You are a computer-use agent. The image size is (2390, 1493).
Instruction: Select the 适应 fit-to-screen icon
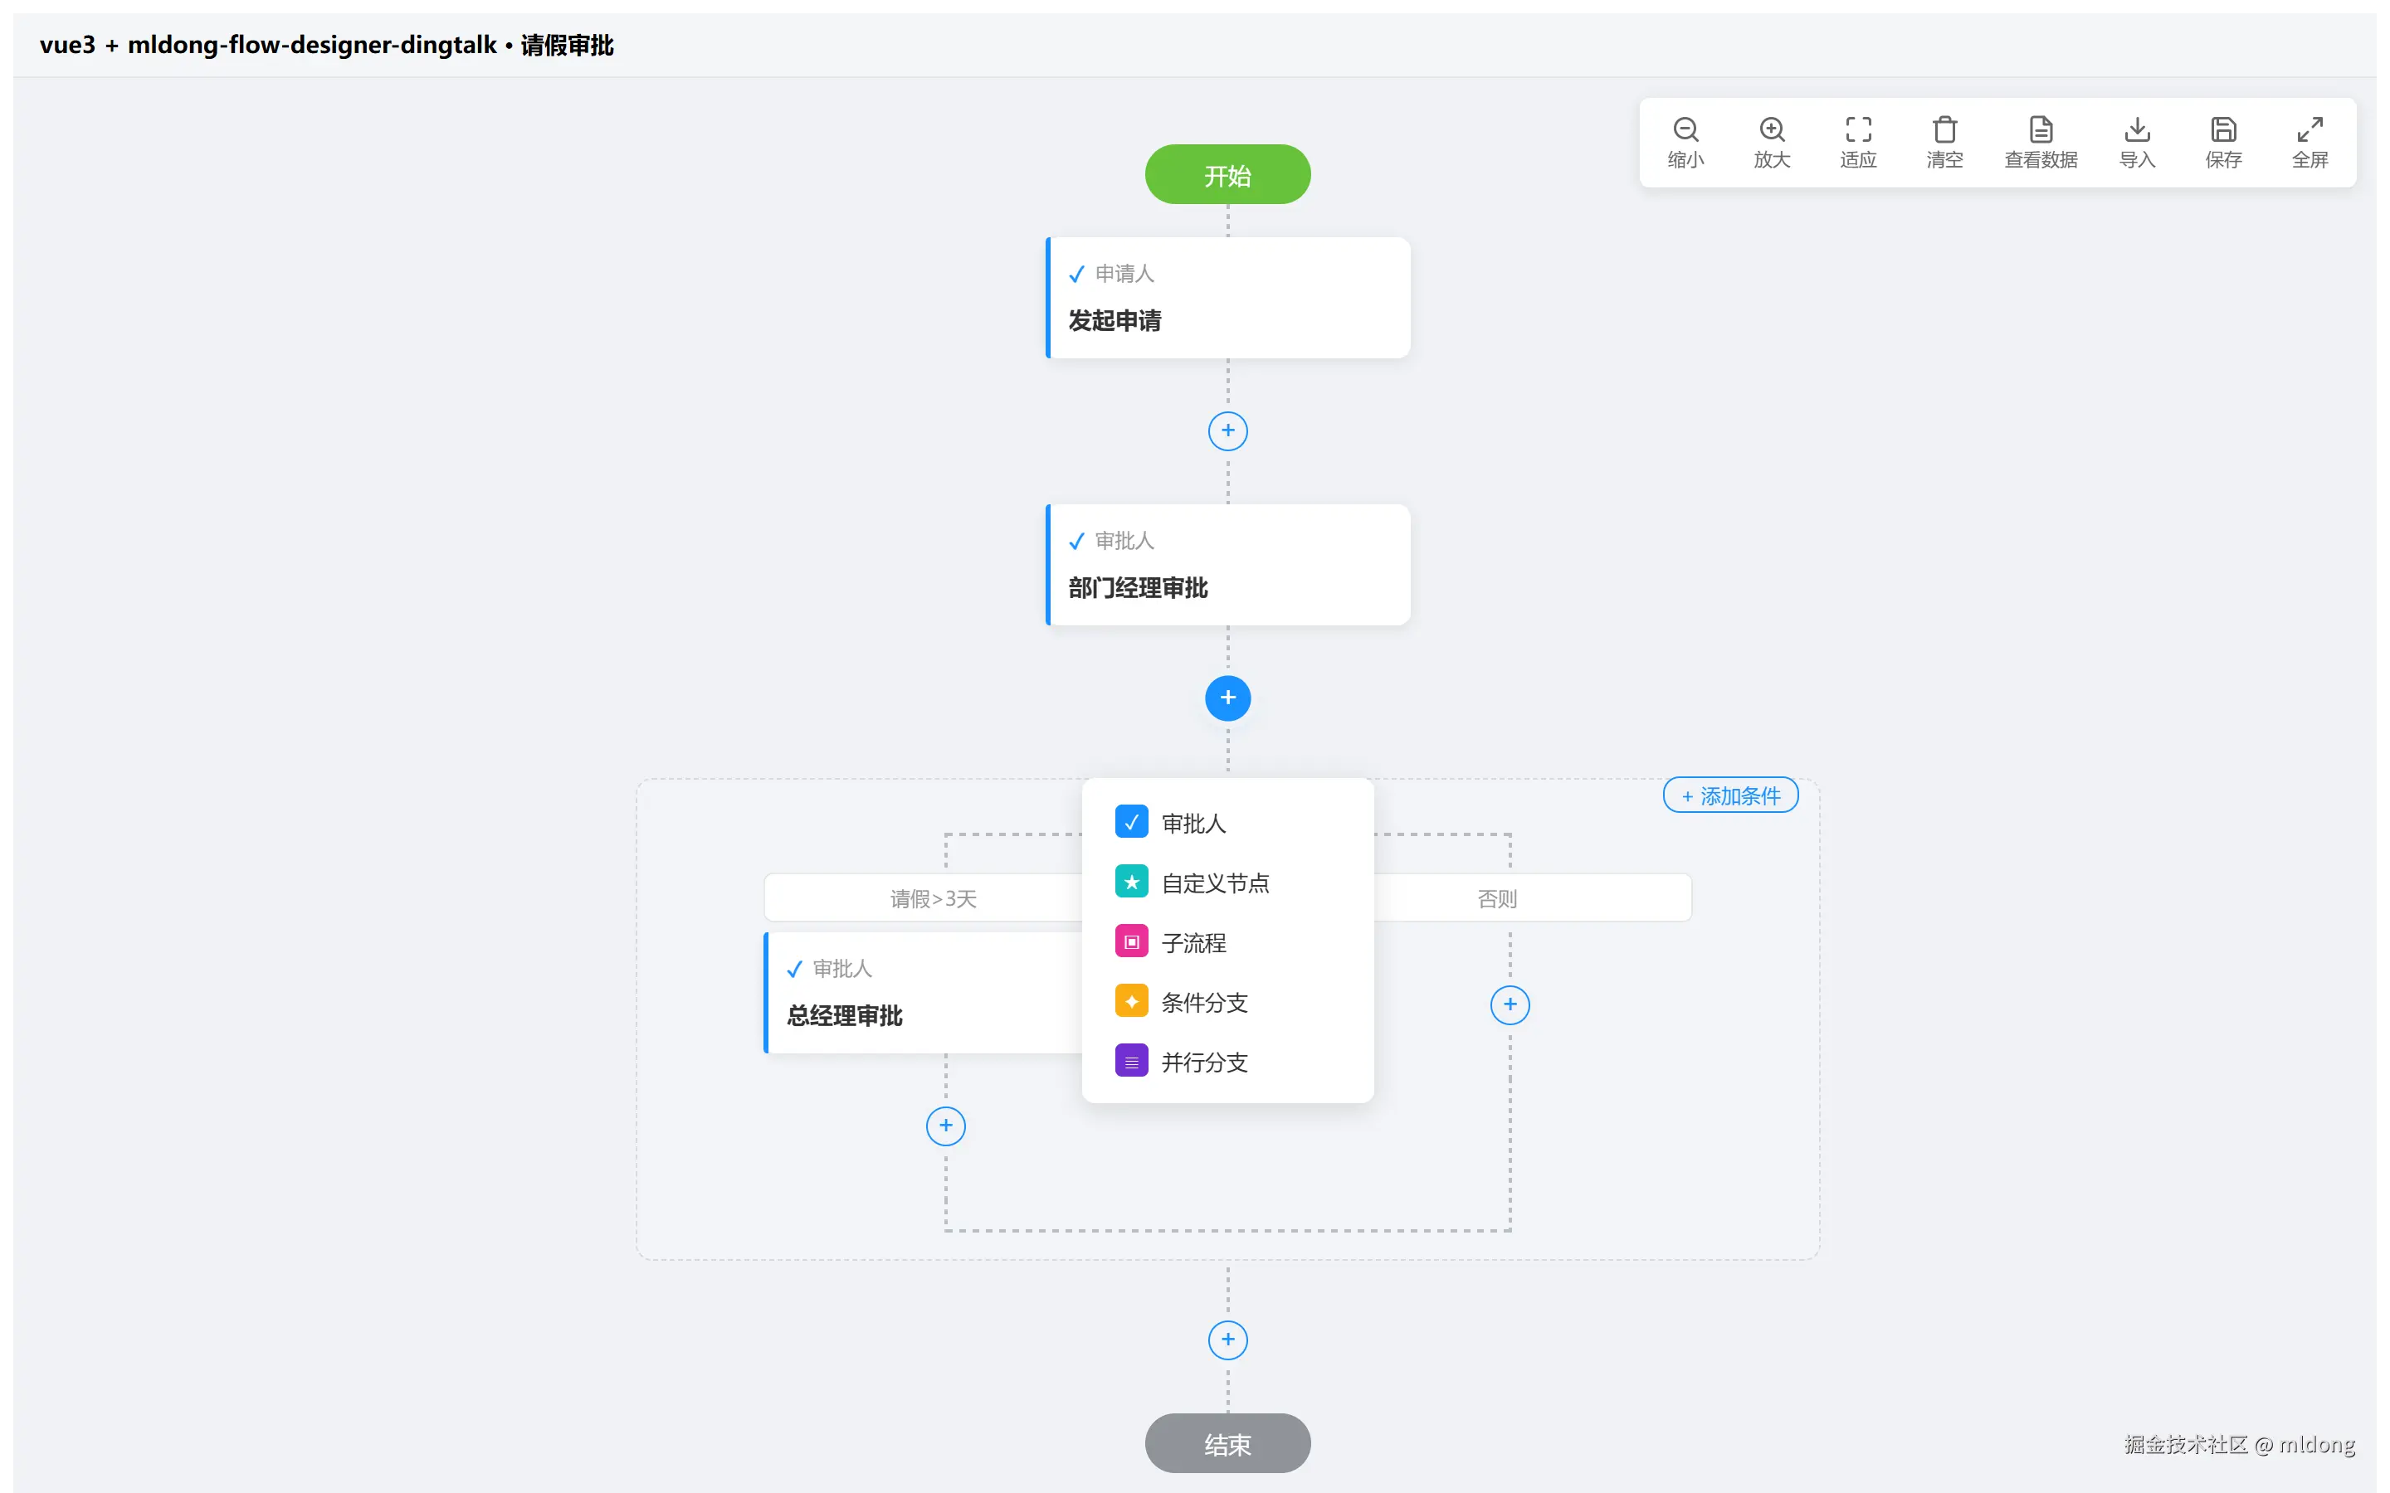tap(1858, 129)
